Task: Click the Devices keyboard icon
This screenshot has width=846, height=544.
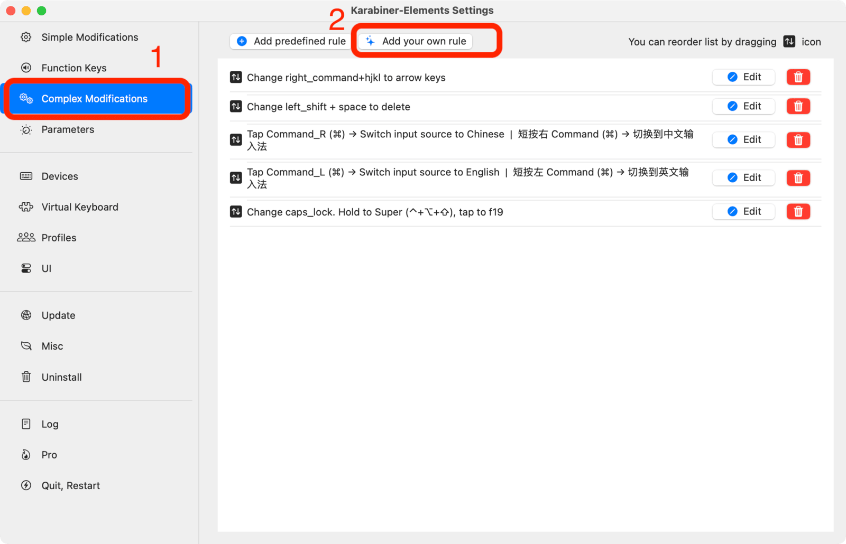Action: click(x=26, y=176)
